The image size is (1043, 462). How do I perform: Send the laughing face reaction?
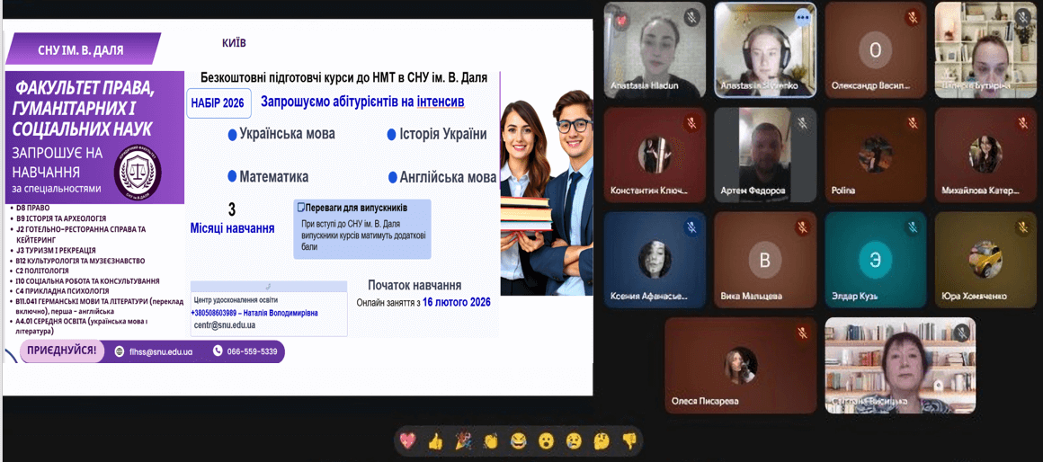(518, 440)
